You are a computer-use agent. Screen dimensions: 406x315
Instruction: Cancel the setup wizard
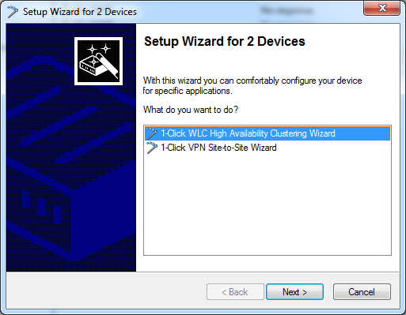pyautogui.click(x=362, y=292)
